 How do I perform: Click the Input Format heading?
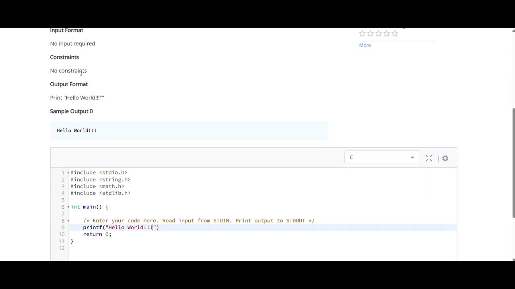(x=66, y=31)
